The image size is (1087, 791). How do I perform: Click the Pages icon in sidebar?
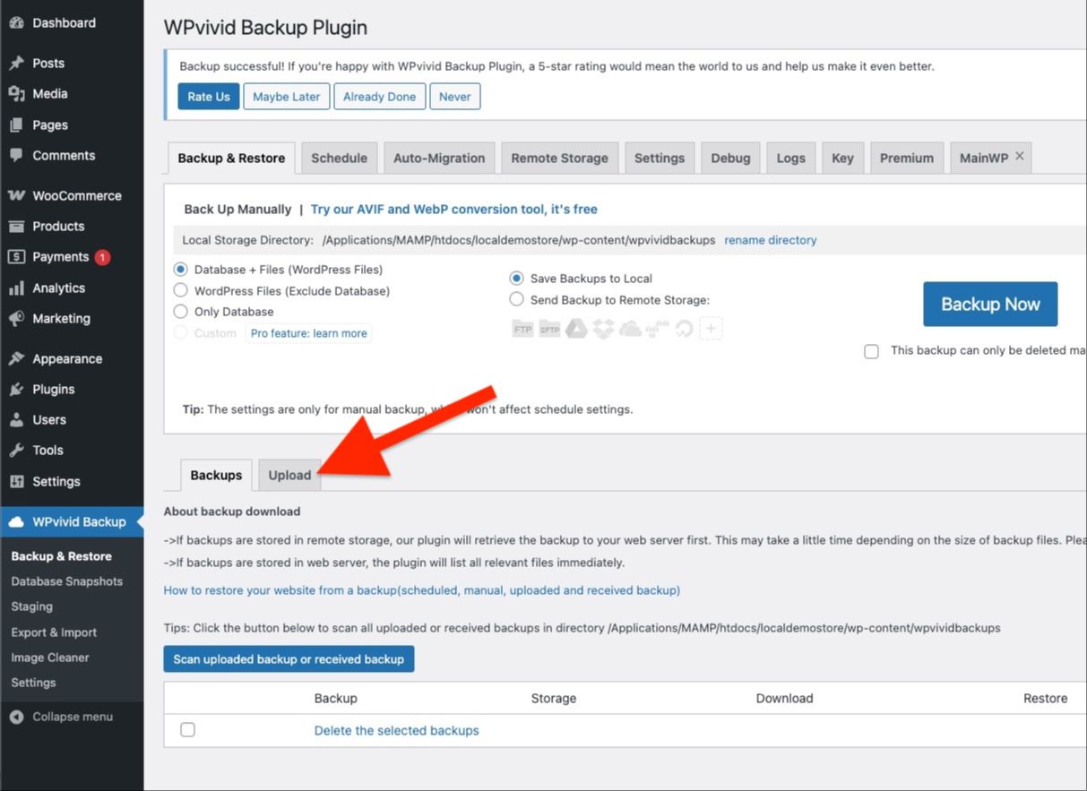(x=16, y=125)
